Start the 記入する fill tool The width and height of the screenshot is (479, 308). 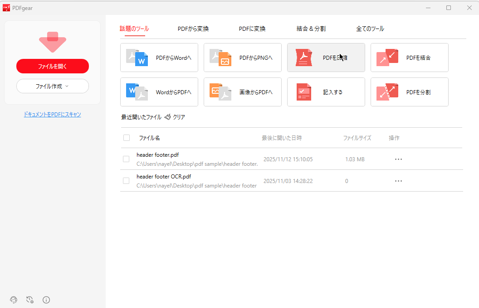pos(326,92)
